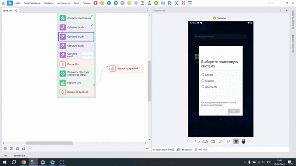The width and height of the screenshot is (296, 166).
Task: Click the blue R icon in toolbar
Action: point(169,3)
